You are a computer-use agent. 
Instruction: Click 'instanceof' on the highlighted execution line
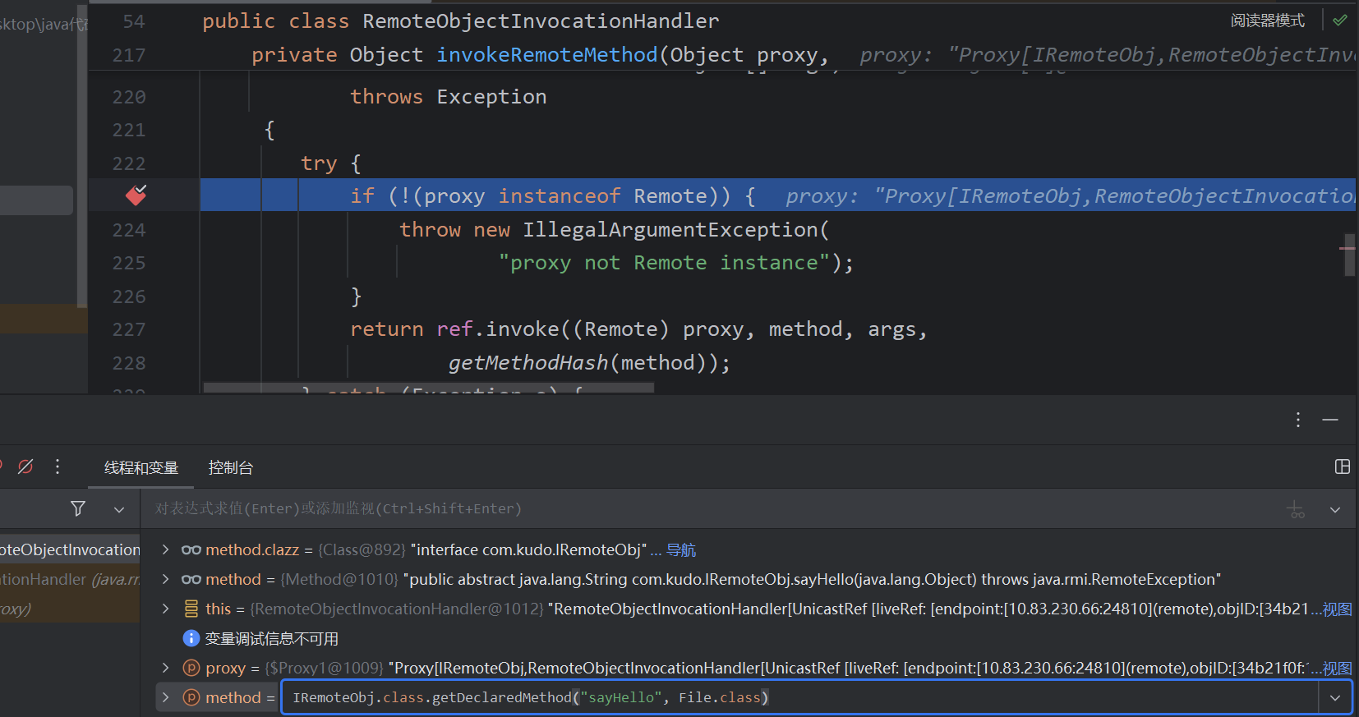pyautogui.click(x=560, y=196)
